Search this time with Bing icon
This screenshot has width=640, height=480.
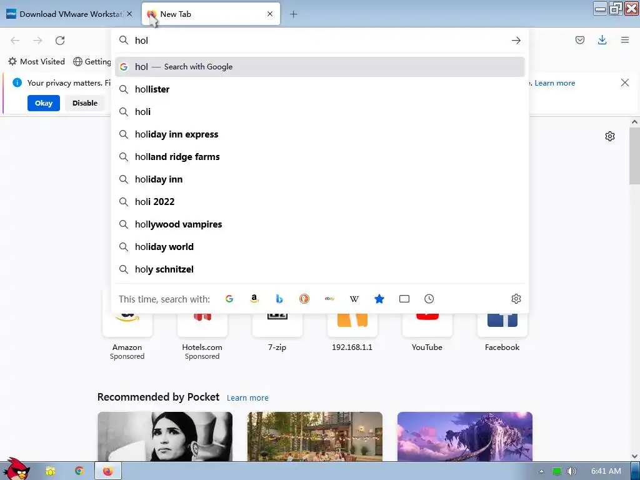pos(279,299)
